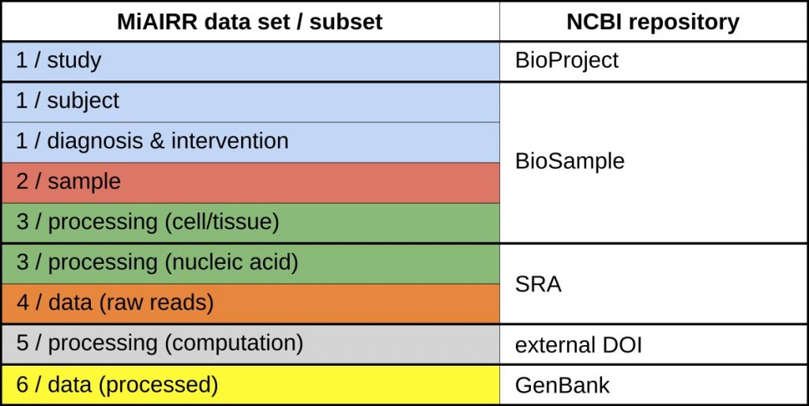Click the 'MiAIRR data set / subset' header
The width and height of the screenshot is (809, 406).
click(x=250, y=21)
